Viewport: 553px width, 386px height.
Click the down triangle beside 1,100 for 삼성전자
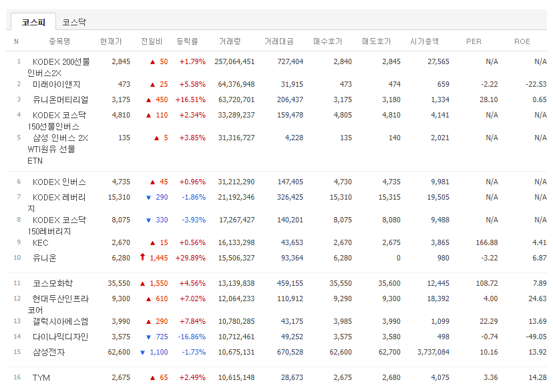click(142, 352)
